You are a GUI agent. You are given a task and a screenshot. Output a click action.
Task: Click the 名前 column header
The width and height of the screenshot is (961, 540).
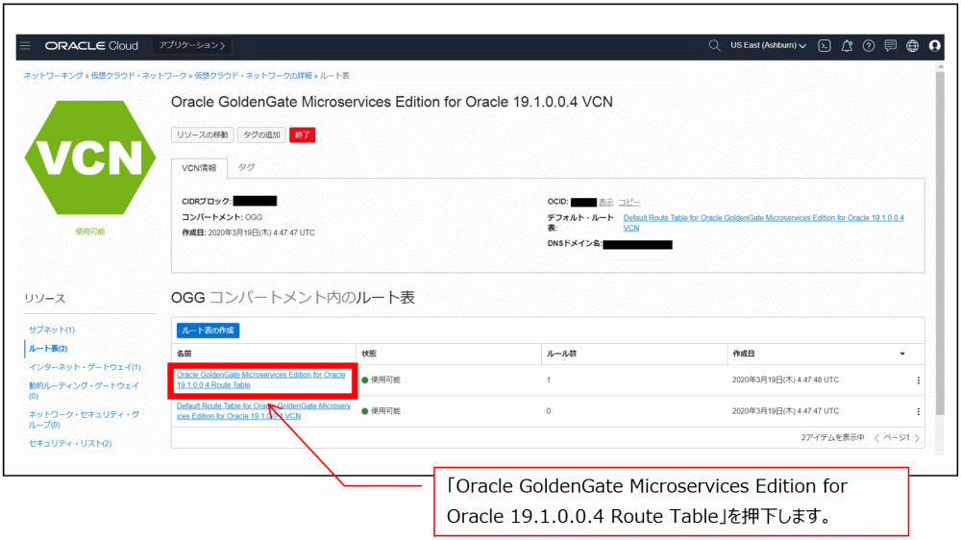coord(184,354)
